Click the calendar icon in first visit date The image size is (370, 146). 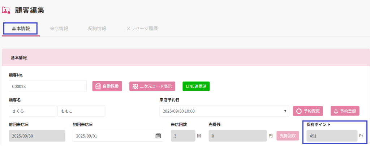[158, 136]
